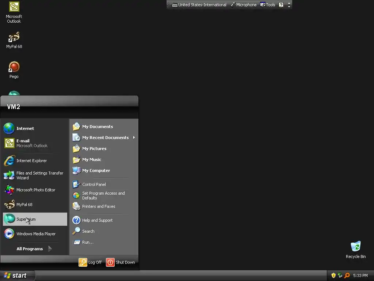Screen dimensions: 374x281
Task: Click the magnifier tray icon
Action: pyautogui.click(x=347, y=276)
